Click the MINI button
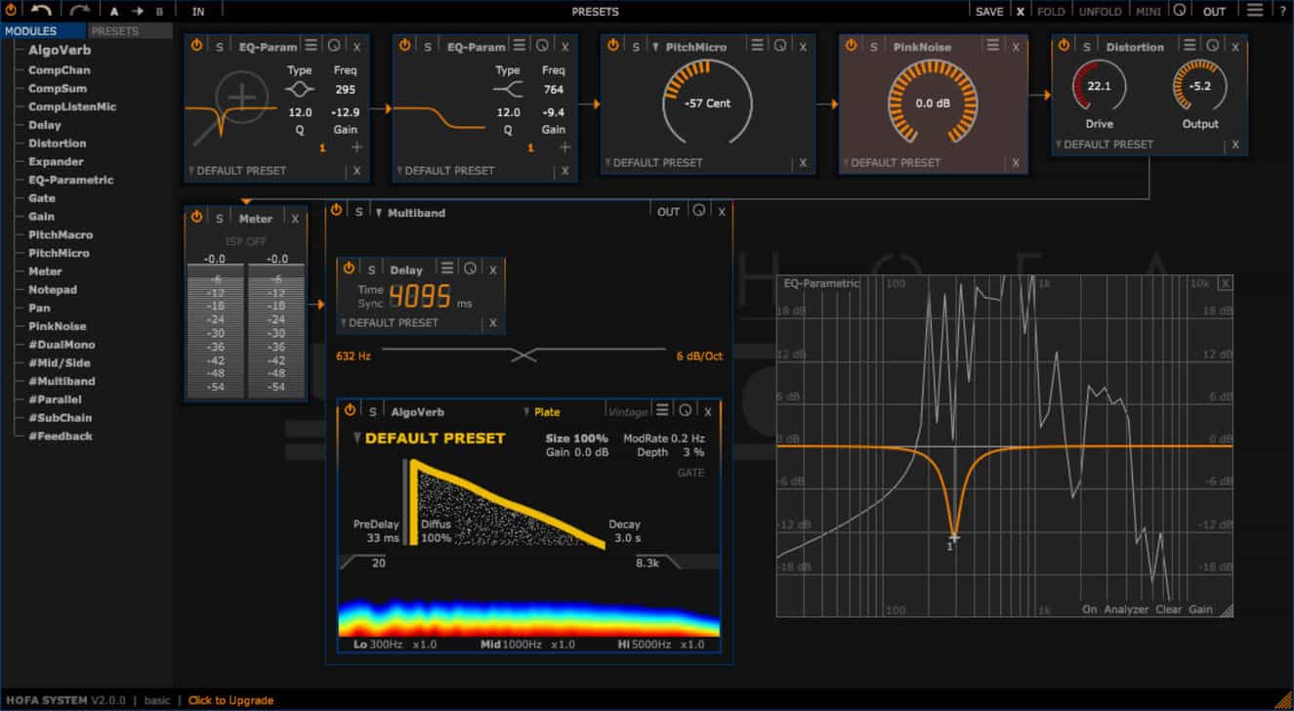Screen dimensions: 1294x711 (1148, 12)
